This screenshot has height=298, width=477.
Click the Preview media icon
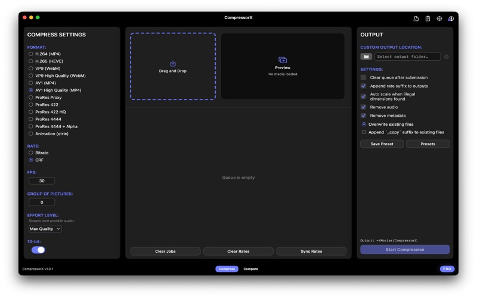pos(283,60)
